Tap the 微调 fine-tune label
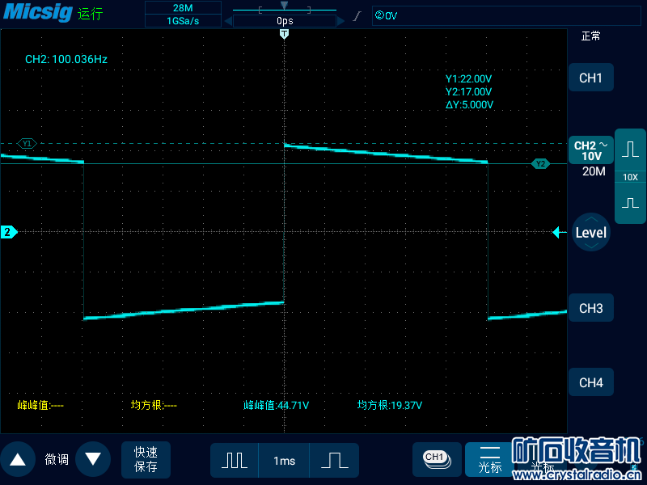 click(x=57, y=459)
